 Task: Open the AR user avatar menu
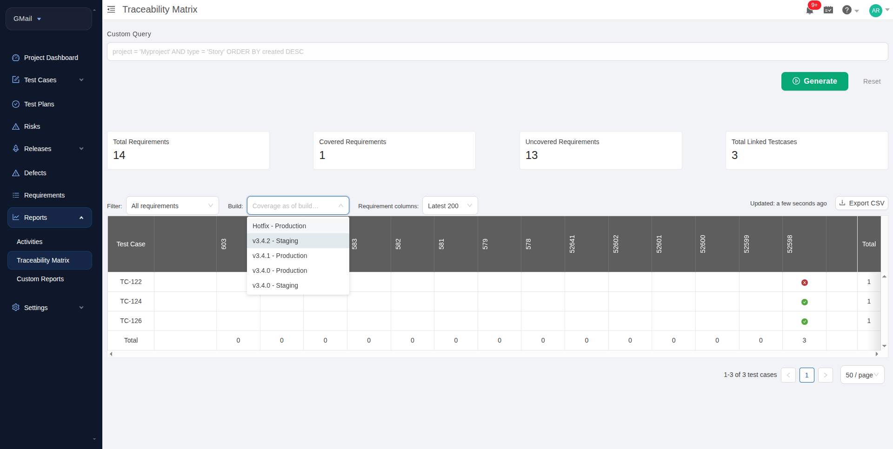[876, 10]
